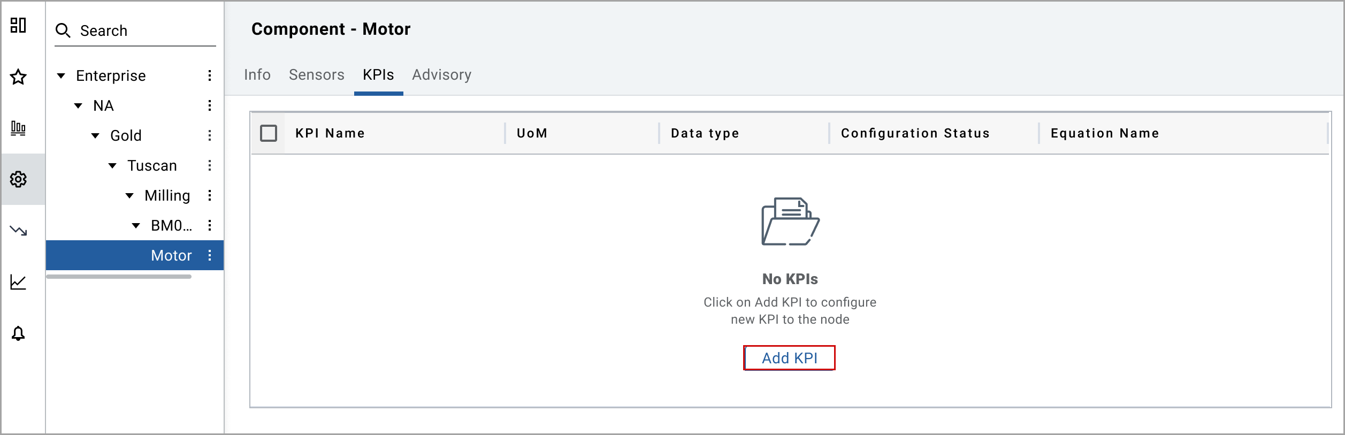1345x435 pixels.
Task: Open the dashboard icon in left sidebar
Action: (x=18, y=25)
